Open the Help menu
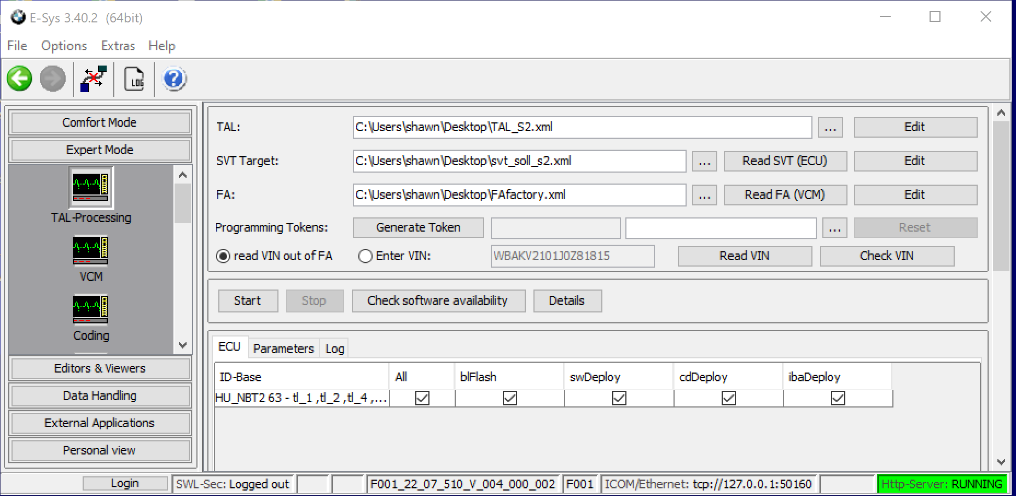Viewport: 1016px width, 496px height. pyautogui.click(x=162, y=46)
